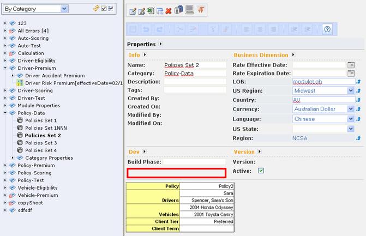Delete table with red X icon
This screenshot has width=366, height=236.
[169, 11]
